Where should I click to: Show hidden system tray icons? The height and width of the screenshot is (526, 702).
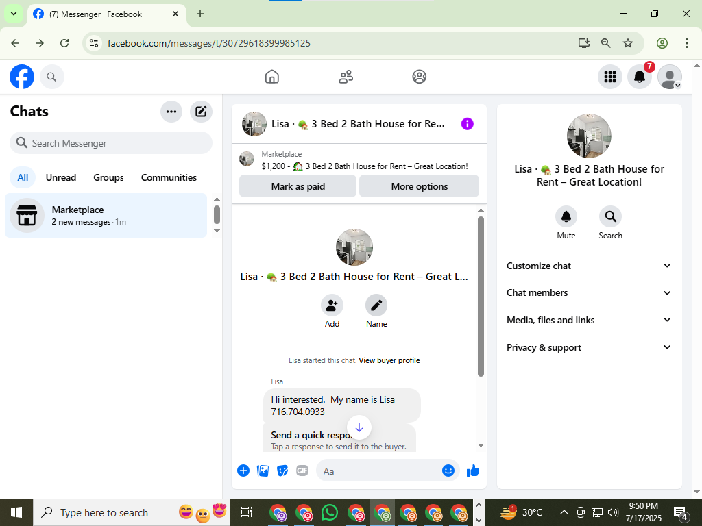pyautogui.click(x=564, y=512)
